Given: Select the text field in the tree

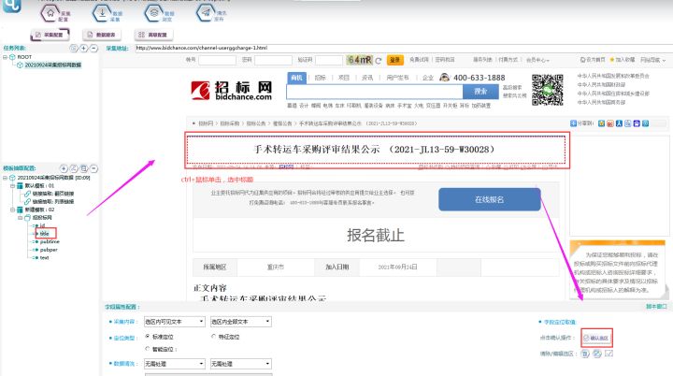Looking at the screenshot, I should click(x=44, y=258).
